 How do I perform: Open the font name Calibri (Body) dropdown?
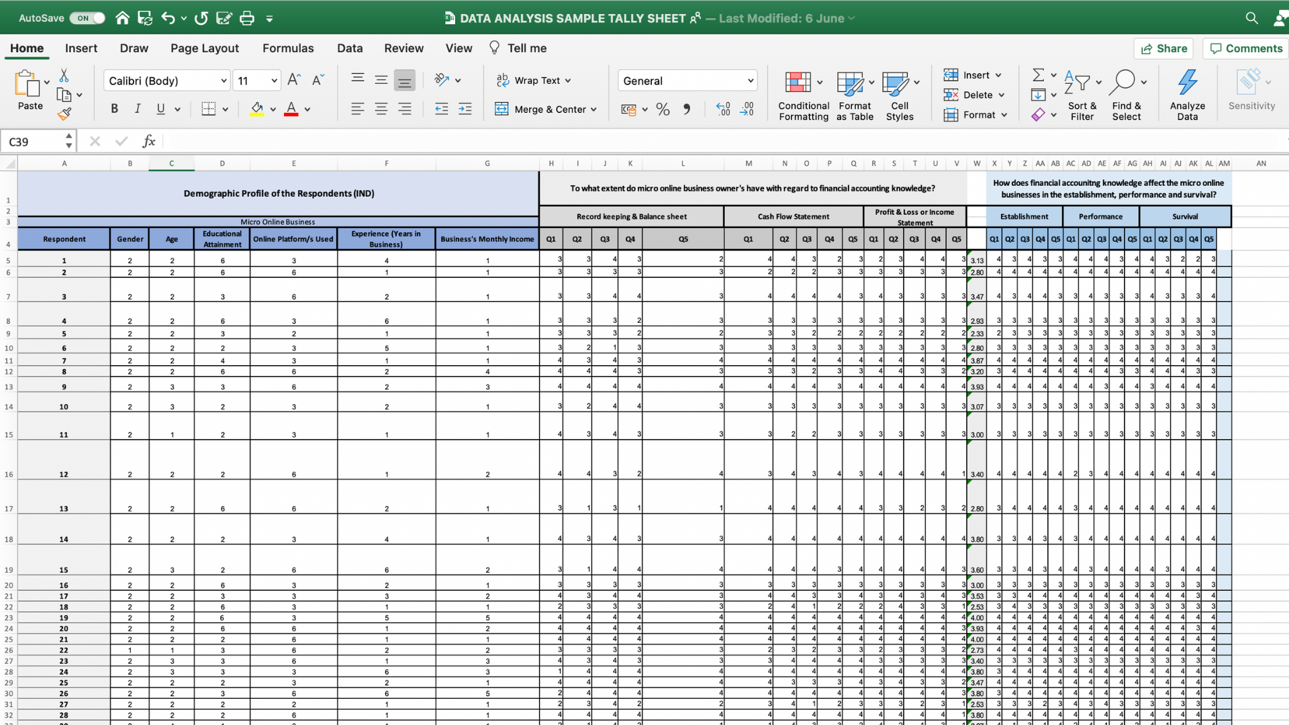(224, 81)
